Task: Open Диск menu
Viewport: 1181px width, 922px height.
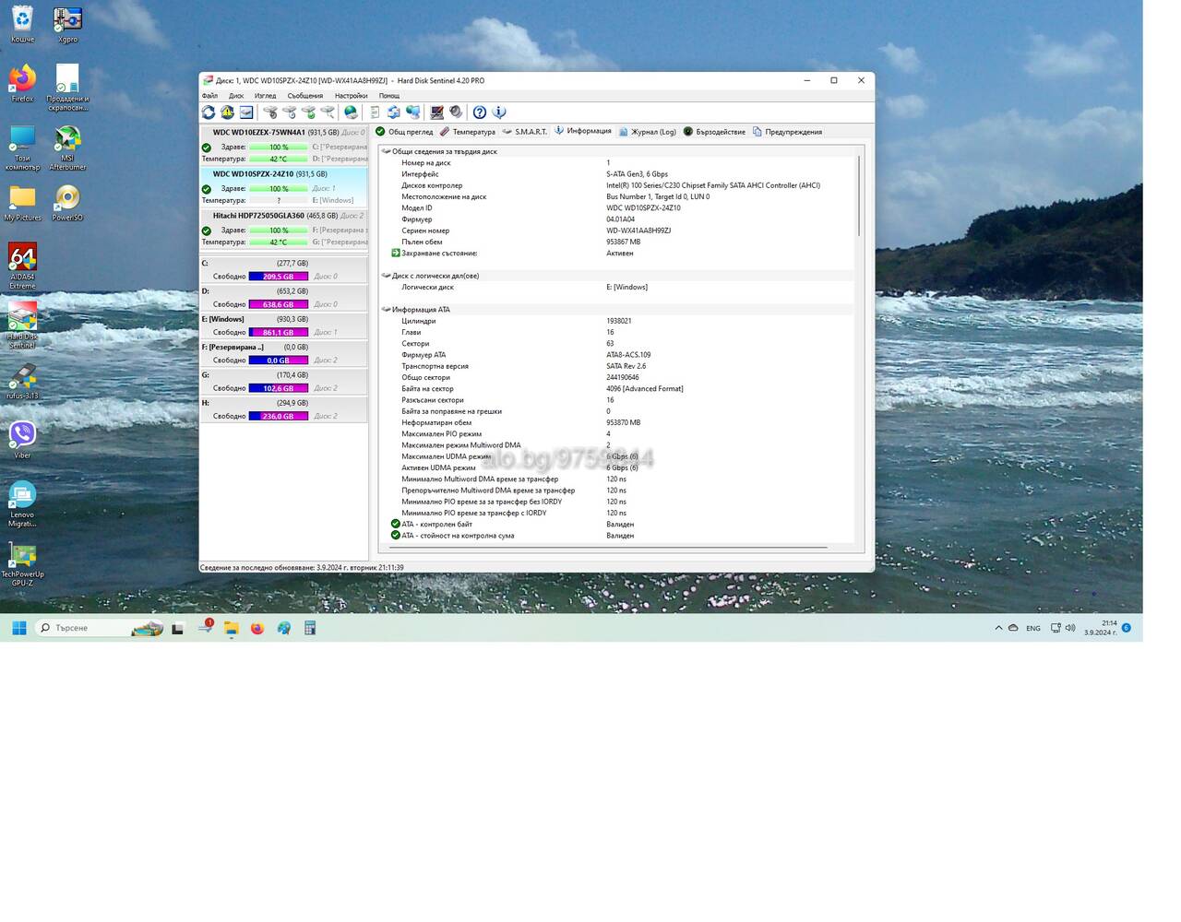Action: pos(236,96)
